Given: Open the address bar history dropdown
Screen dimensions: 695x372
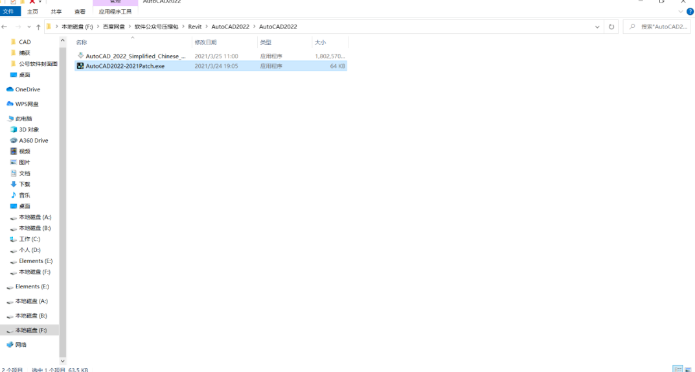Looking at the screenshot, I should coord(597,27).
